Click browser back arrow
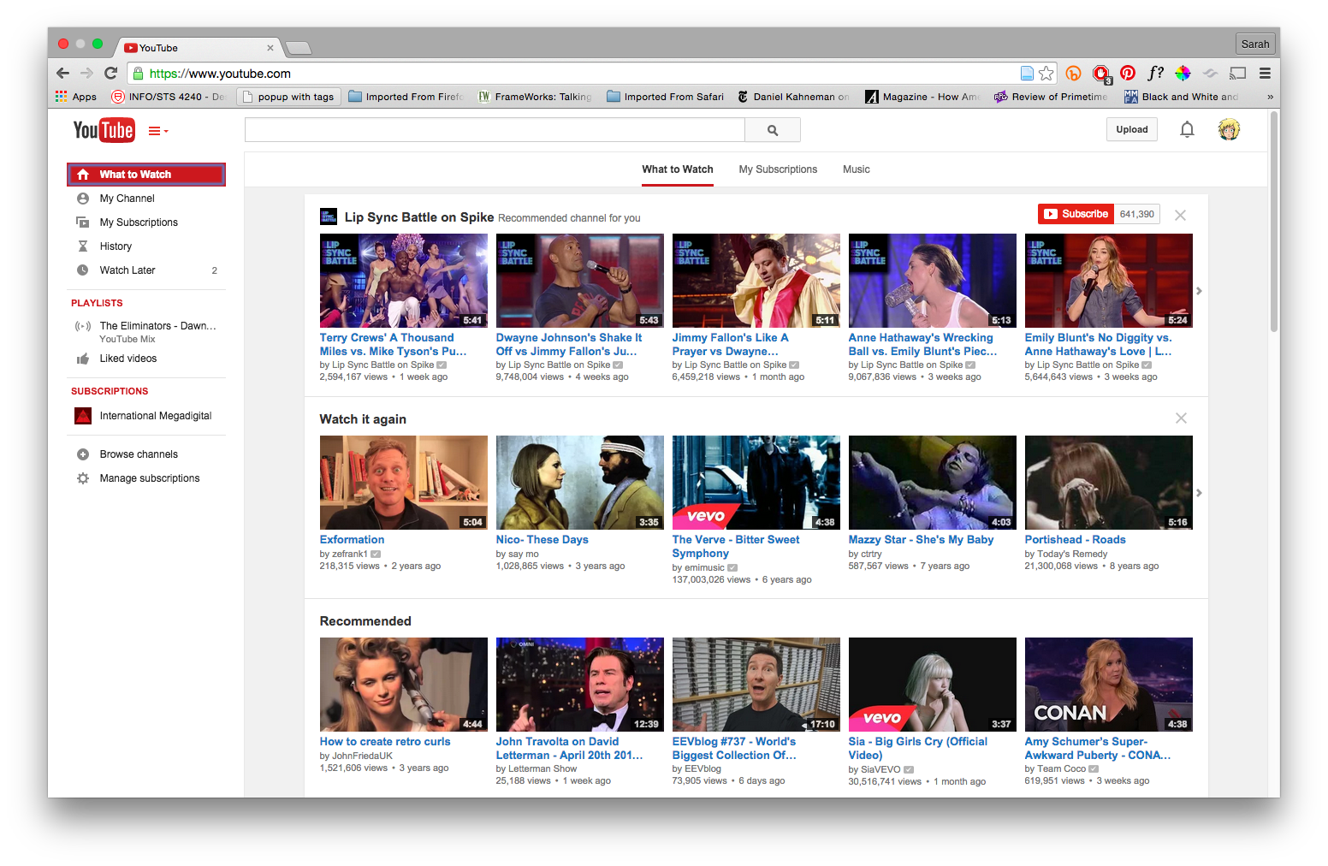 [62, 74]
